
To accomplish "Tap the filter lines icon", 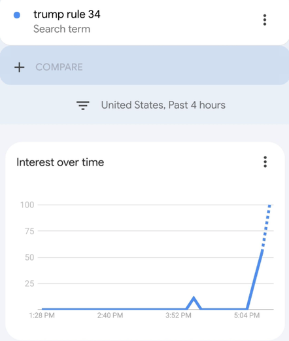I will 83,105.
